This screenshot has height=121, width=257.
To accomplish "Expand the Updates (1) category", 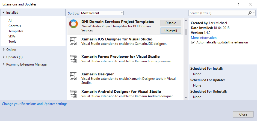I will click(x=4, y=57).
